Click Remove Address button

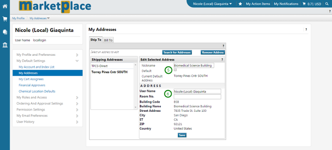click(x=213, y=52)
